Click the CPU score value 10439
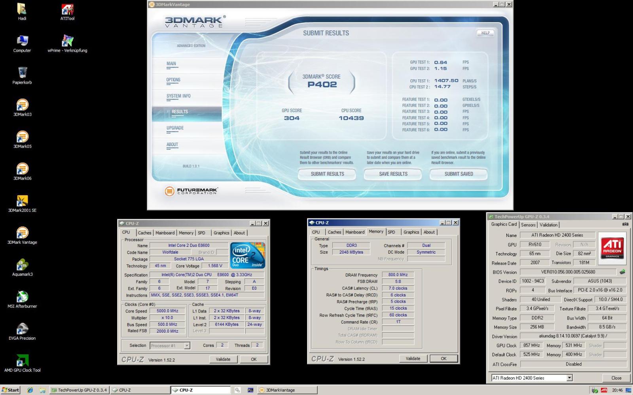 tap(351, 118)
